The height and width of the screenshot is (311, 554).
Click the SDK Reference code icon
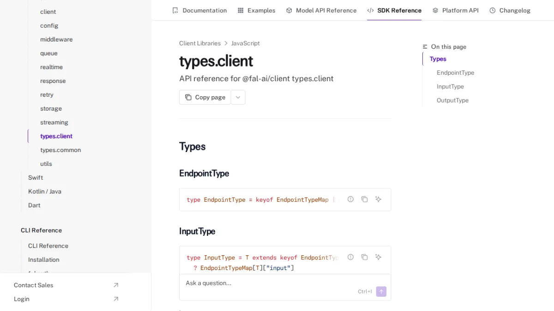click(370, 10)
